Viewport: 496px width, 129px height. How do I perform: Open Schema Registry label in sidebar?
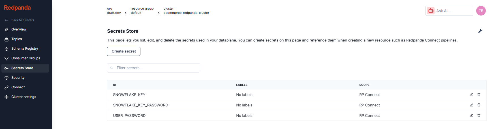[25, 49]
